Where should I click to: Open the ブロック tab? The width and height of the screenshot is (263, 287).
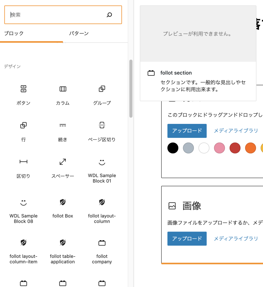[14, 33]
